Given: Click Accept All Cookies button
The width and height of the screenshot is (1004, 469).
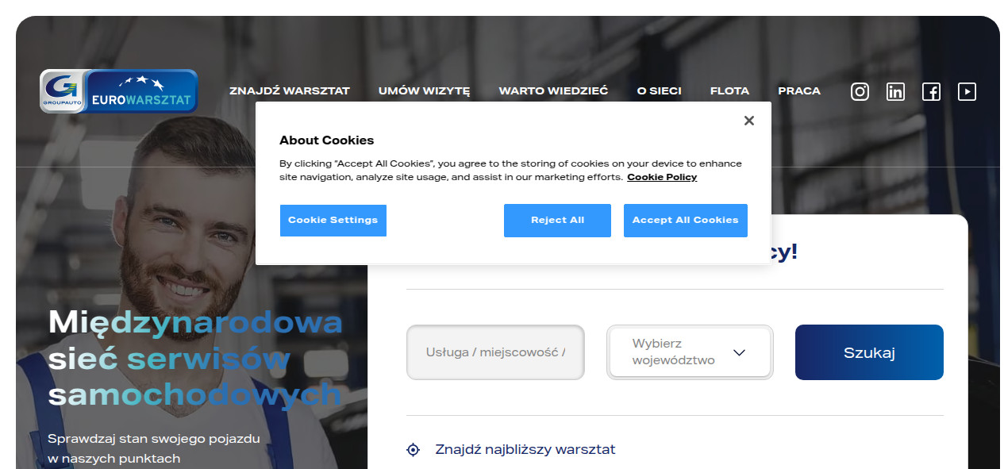Looking at the screenshot, I should click(686, 221).
